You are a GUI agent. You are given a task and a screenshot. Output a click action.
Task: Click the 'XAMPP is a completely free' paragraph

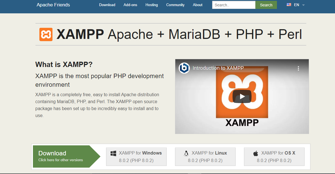point(97,105)
